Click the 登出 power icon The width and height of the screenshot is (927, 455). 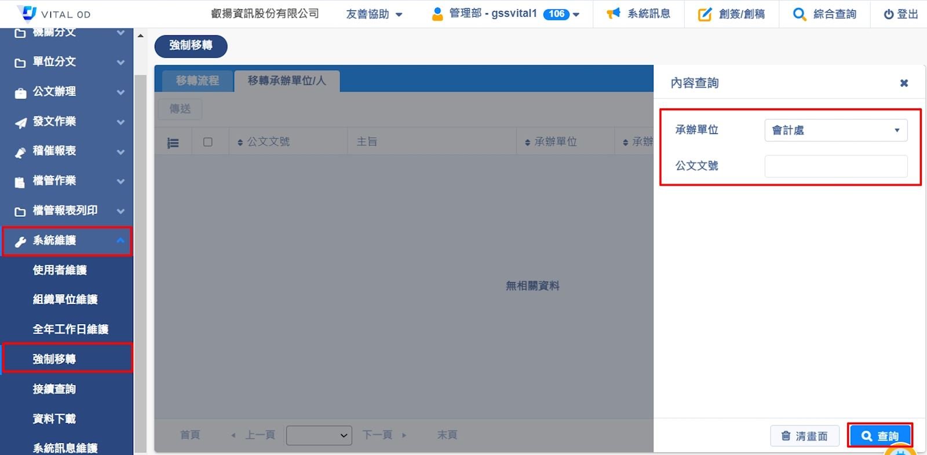(888, 14)
